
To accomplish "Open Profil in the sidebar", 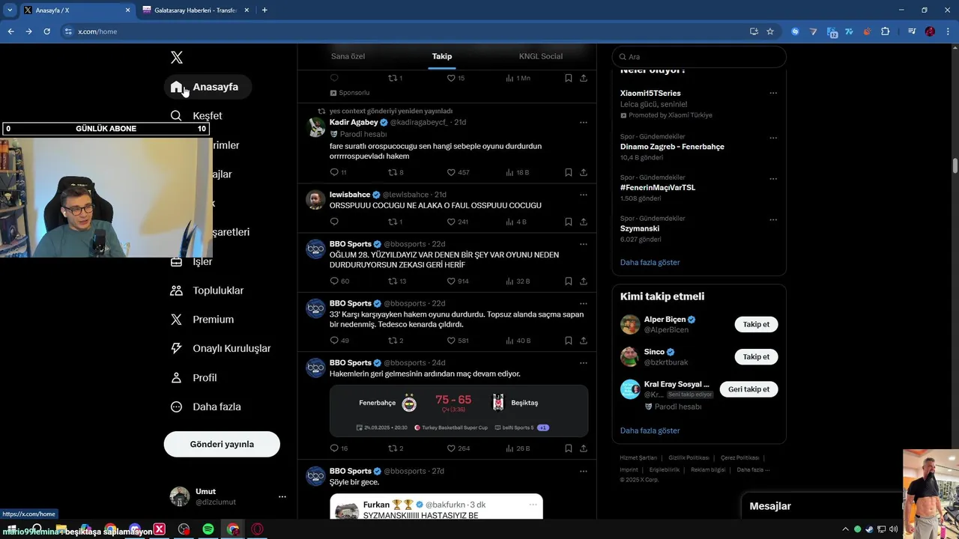I will click(193, 377).
